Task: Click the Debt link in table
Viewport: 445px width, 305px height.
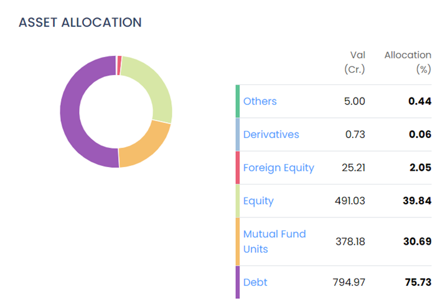Action: coord(255,283)
